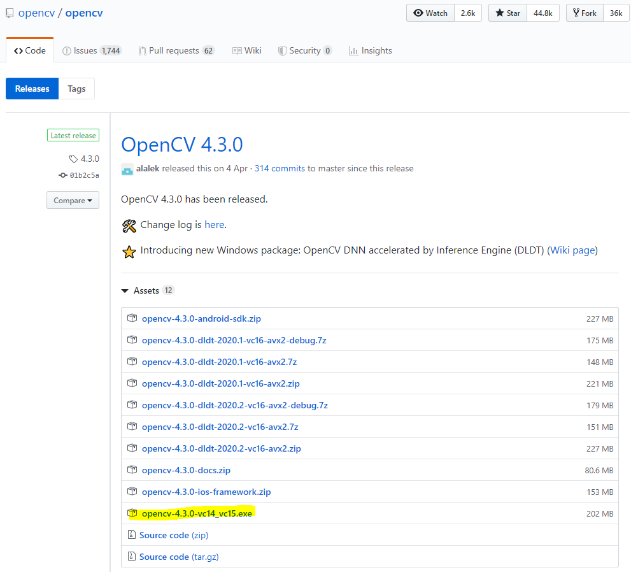Download opencv-4.3.0-dldt-2020.1-vc16-avx2.7z
Viewport: 631px width, 572px height.
click(x=219, y=362)
